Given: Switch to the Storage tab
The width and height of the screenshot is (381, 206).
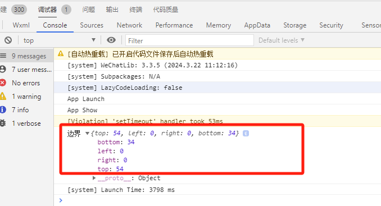Looking at the screenshot, I should click(294, 25).
